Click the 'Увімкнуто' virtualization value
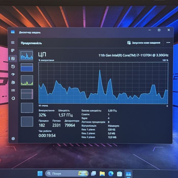 113,126
